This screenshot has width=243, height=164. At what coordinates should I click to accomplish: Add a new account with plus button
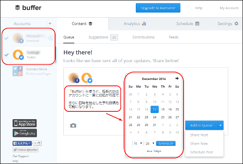(x=50, y=23)
